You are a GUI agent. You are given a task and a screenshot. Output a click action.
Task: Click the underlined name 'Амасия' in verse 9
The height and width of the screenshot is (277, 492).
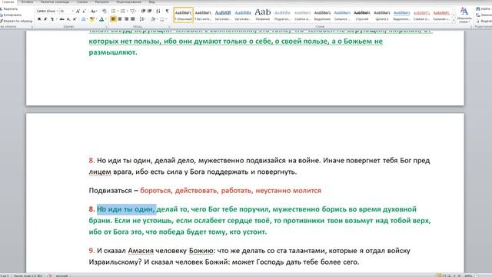141,251
